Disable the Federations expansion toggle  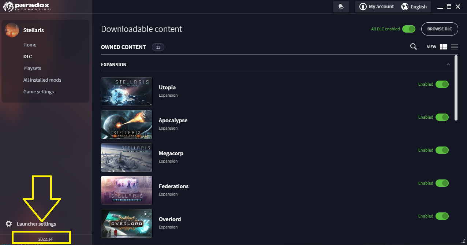coord(442,183)
